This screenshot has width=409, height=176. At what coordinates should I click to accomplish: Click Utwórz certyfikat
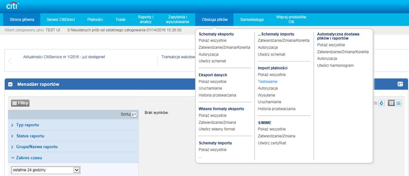(272, 143)
